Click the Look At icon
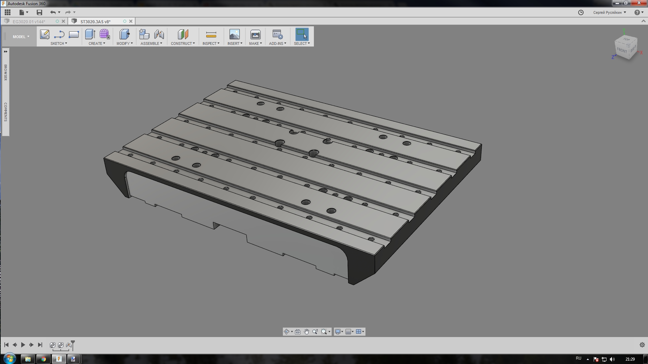The width and height of the screenshot is (648, 364). tap(297, 332)
